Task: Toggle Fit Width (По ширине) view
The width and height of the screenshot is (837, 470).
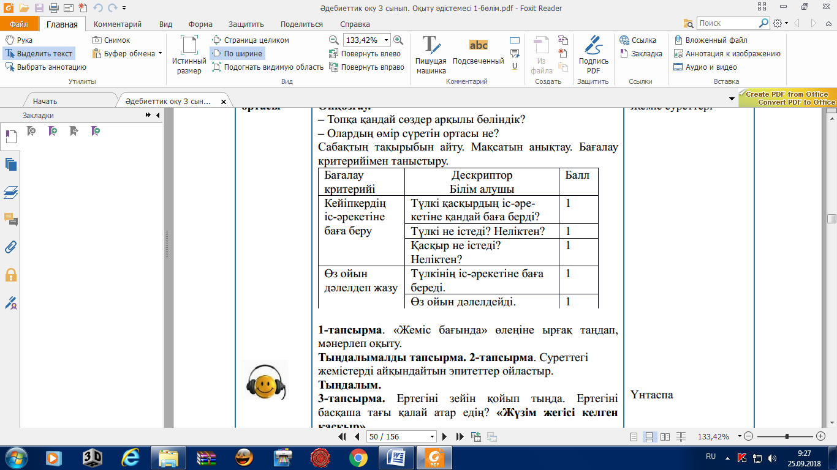Action: coord(237,54)
